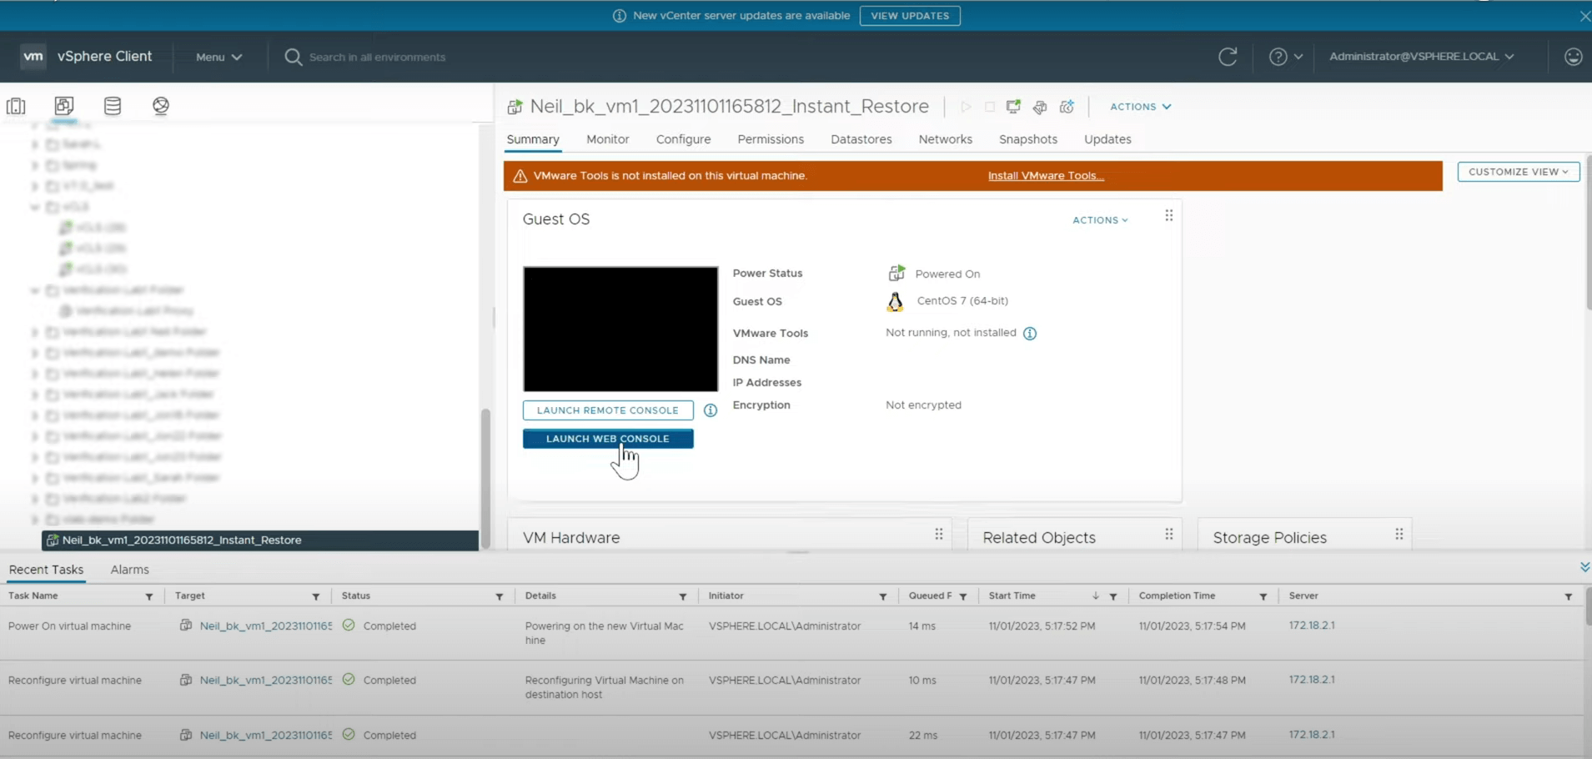Open the Guest OS card ACTIONS menu
Screen dimensions: 1592x759
pos(1100,220)
